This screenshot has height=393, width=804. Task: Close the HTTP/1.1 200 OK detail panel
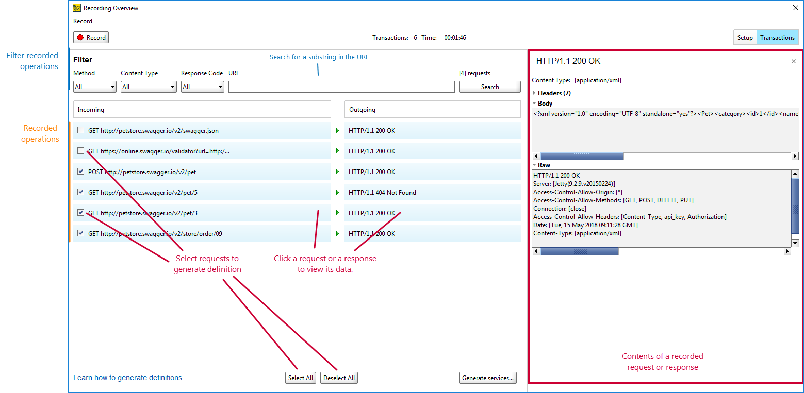point(793,61)
